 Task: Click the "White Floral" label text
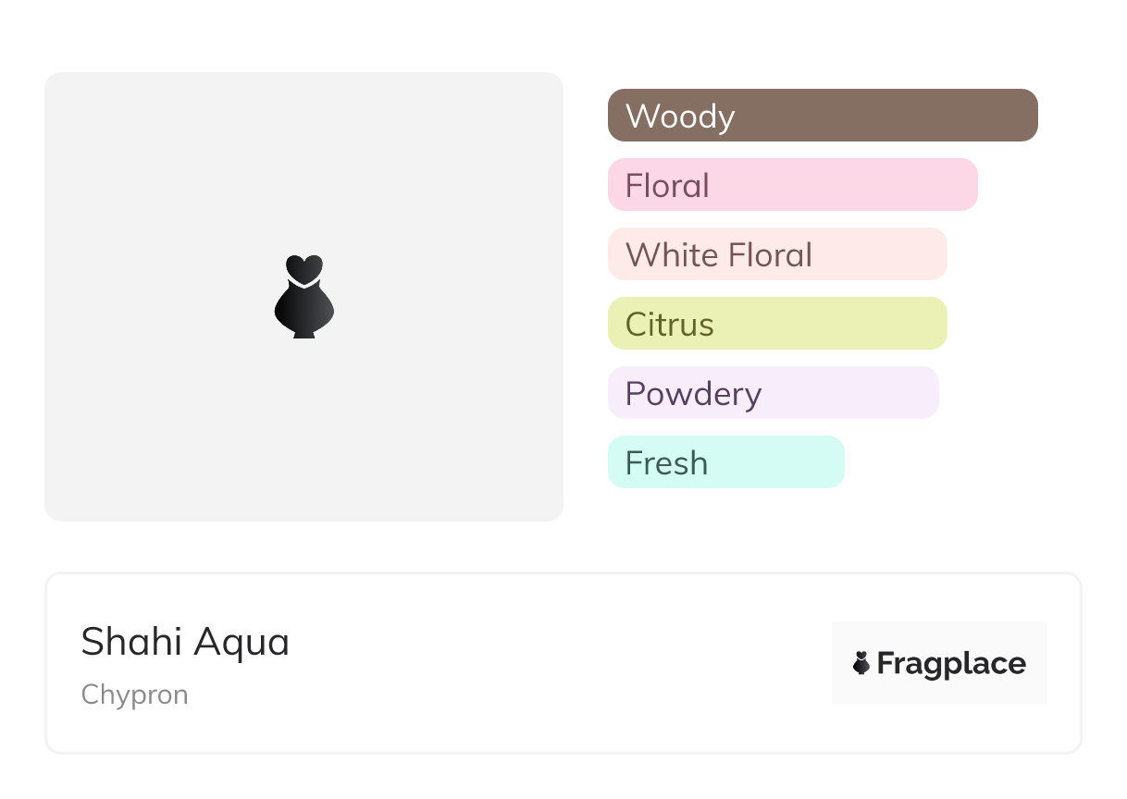[719, 255]
